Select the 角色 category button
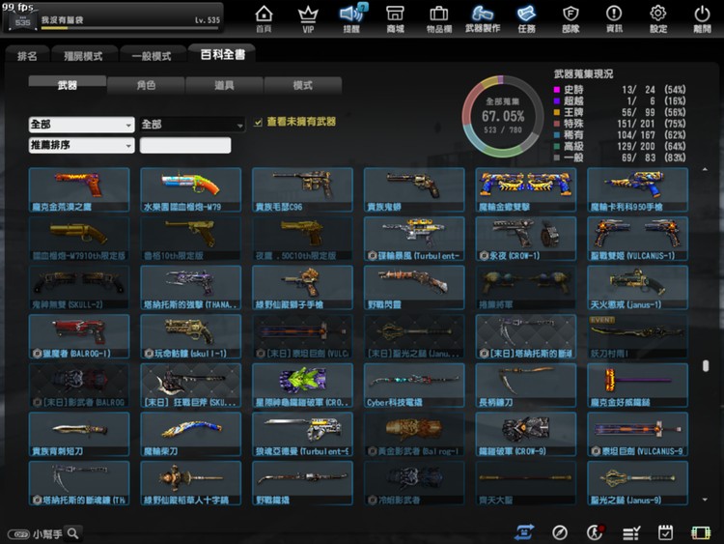Viewport: 724px width, 544px height. 146,85
